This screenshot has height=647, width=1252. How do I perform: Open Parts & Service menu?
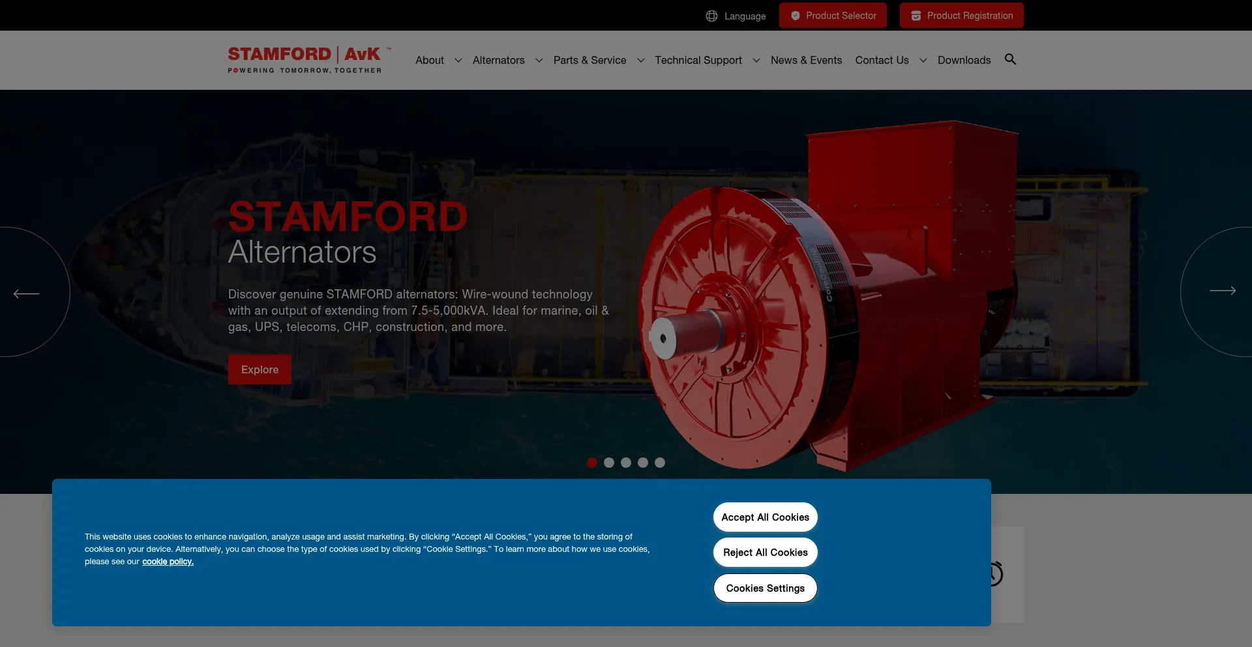tap(589, 60)
